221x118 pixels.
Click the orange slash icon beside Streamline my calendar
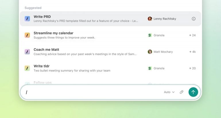pos(27,35)
